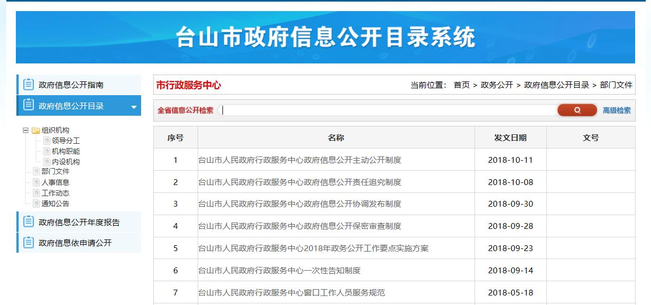651x305 pixels.
Task: Open 政府信息公开主动公开制度 document link
Action: tap(300, 160)
